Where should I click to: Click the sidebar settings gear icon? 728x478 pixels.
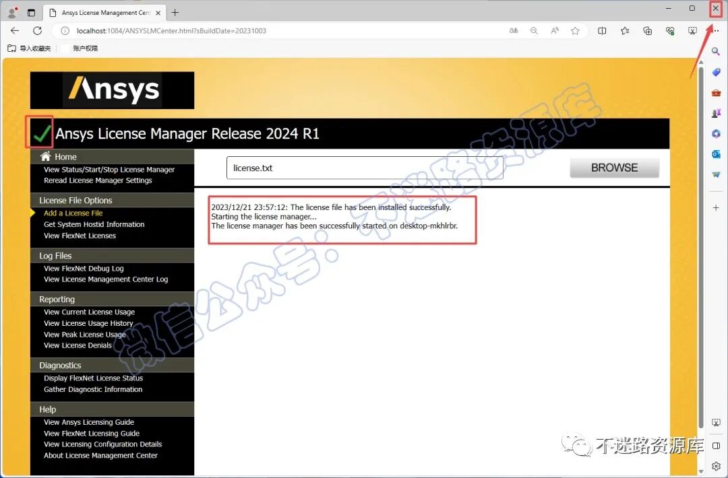tap(716, 466)
